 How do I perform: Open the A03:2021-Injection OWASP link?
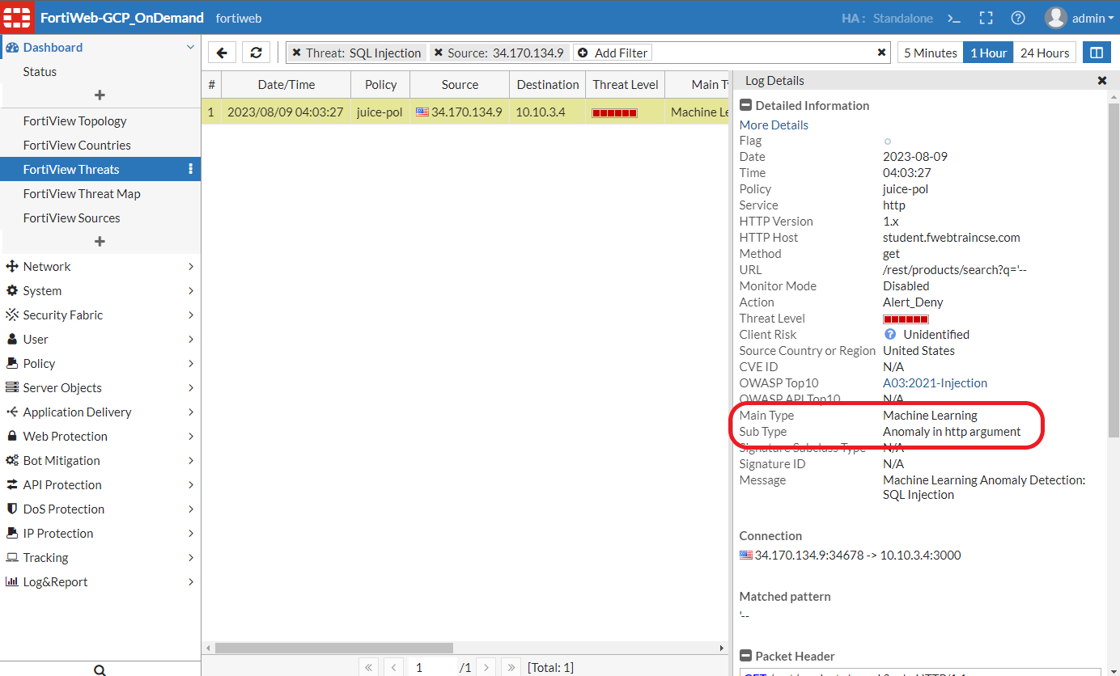935,382
